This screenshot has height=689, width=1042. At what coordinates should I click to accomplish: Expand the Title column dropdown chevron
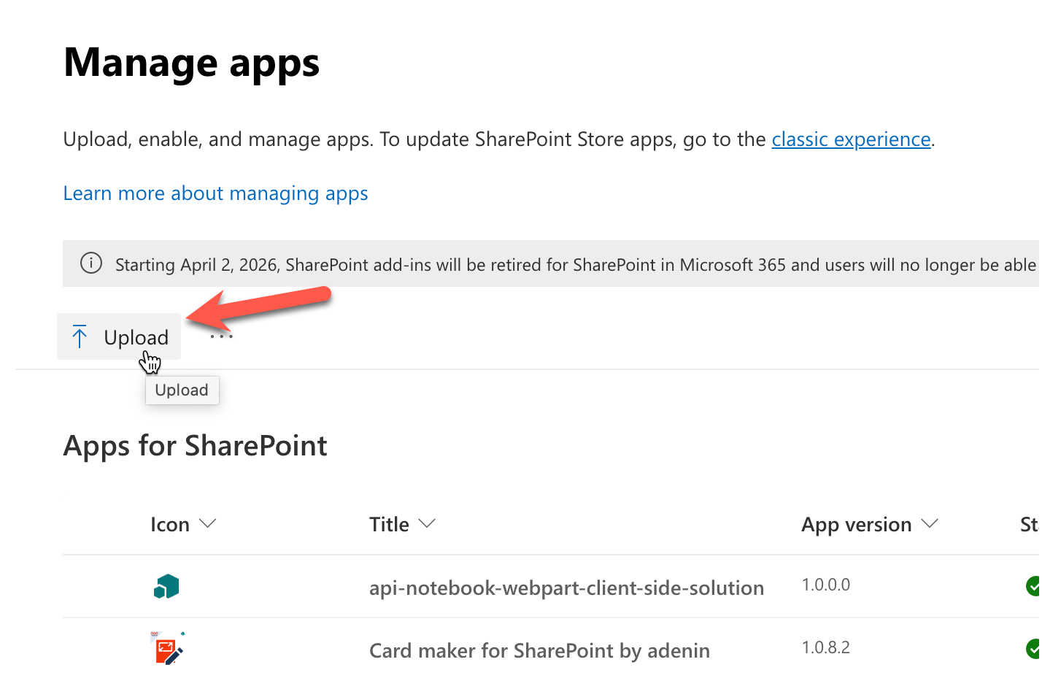coord(427,524)
